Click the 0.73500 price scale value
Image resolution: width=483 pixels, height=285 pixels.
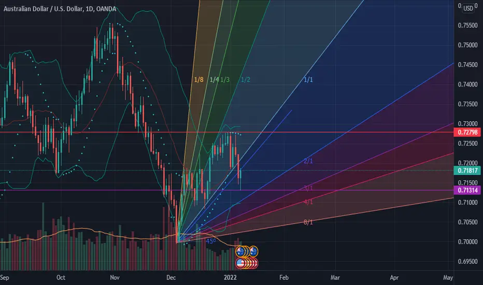click(467, 104)
